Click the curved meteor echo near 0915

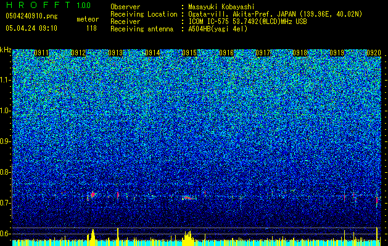click(189, 197)
